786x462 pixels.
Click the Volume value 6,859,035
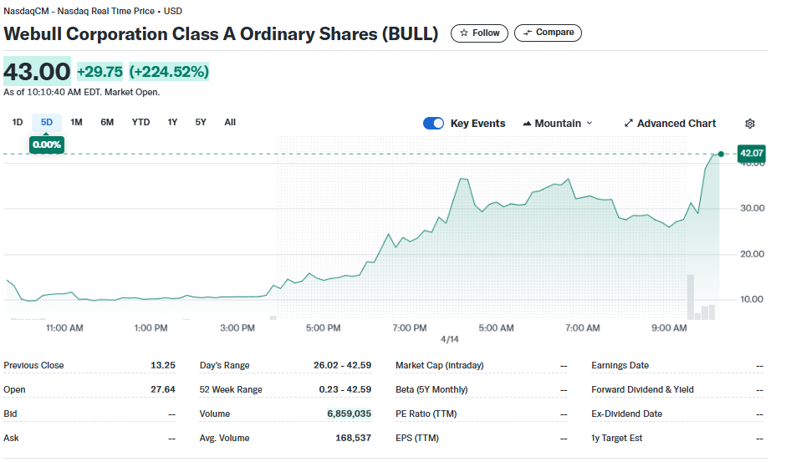pyautogui.click(x=350, y=414)
